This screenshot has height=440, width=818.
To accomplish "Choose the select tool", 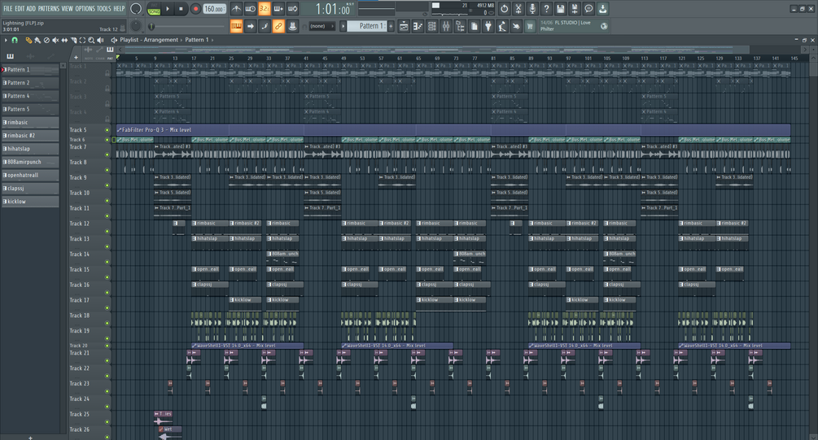I will tap(82, 40).
